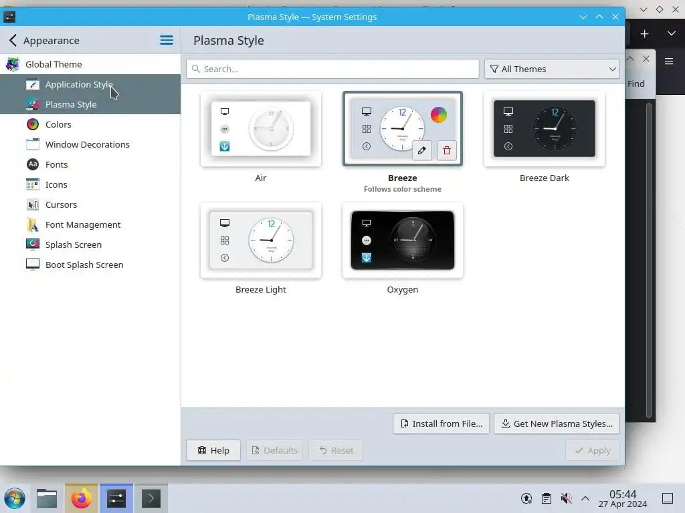685x513 pixels.
Task: Select the Oxygen theme thumbnail
Action: coord(402,240)
